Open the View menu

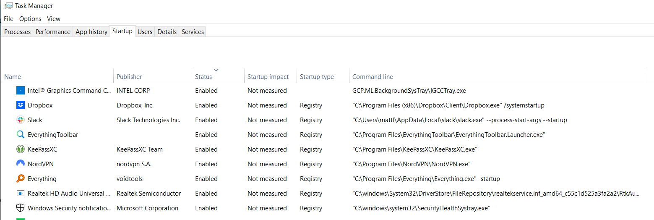click(54, 19)
